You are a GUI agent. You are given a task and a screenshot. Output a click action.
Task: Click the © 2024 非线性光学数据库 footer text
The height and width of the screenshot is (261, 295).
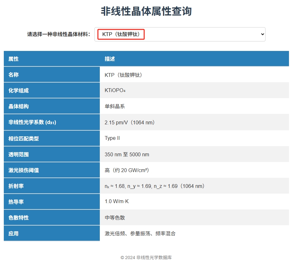click(x=146, y=258)
